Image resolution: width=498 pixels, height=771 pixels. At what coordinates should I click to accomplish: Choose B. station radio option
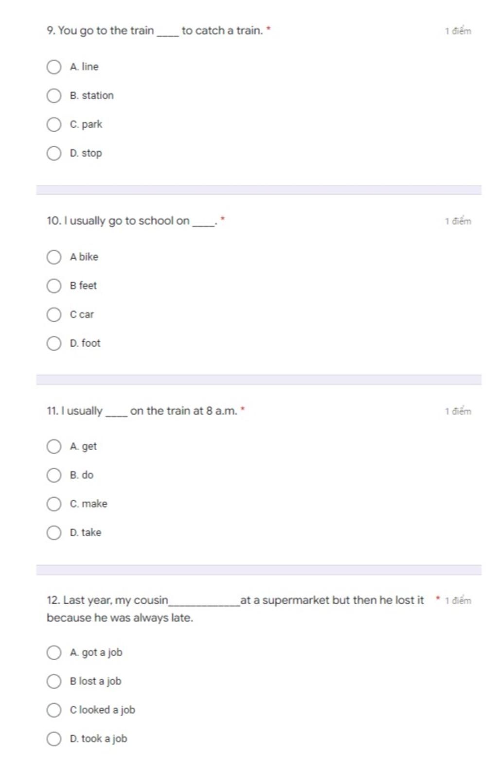(x=54, y=96)
